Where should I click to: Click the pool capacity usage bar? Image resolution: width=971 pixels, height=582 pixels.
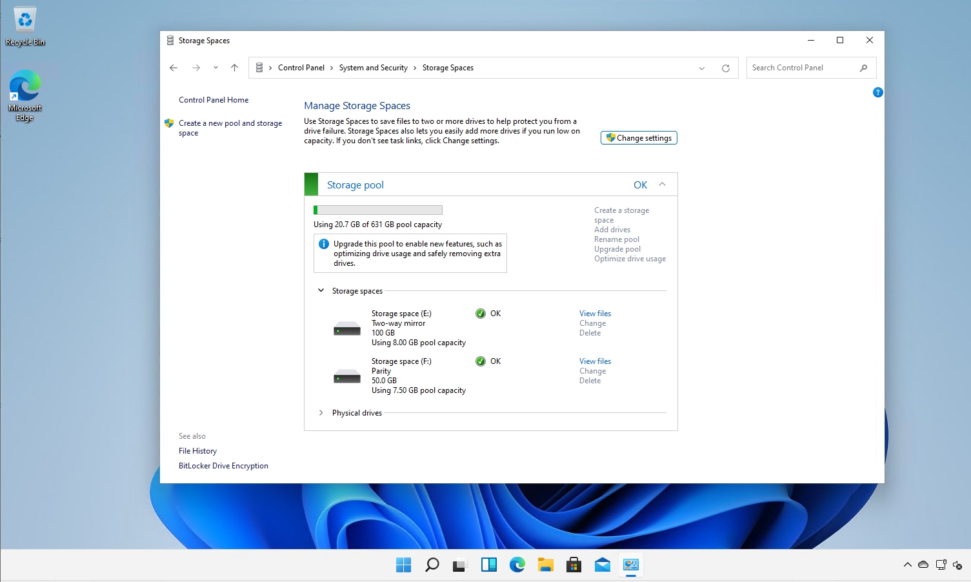(x=377, y=210)
